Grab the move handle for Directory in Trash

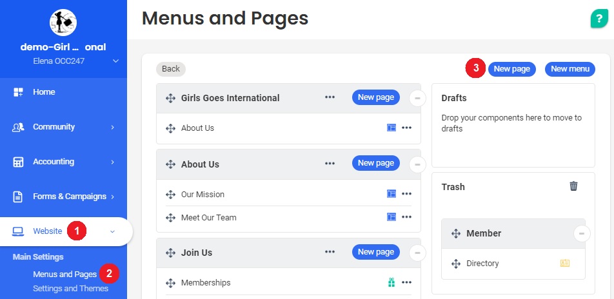456,264
